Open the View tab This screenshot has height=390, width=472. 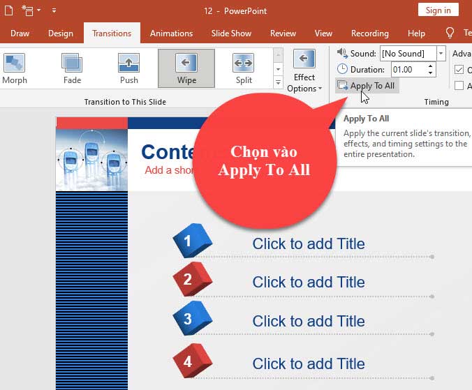tap(323, 33)
